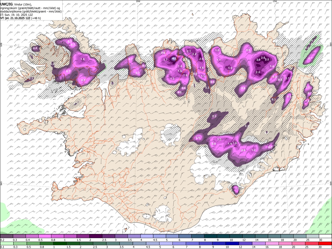Viewport: 332px width, 249px height.
Task: Click the 'rigning/skúrir (grænt/blátt/rautt' legend description line
Action: pyautogui.click(x=30, y=8)
